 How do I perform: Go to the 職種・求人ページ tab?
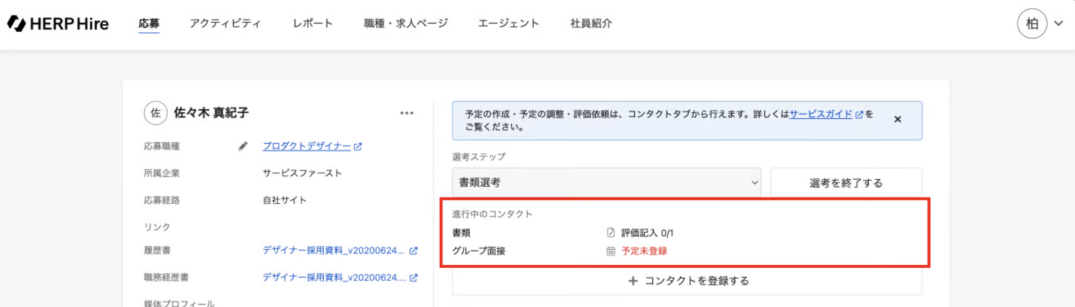[x=406, y=23]
